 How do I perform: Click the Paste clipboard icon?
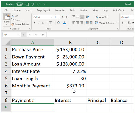point(7,17)
